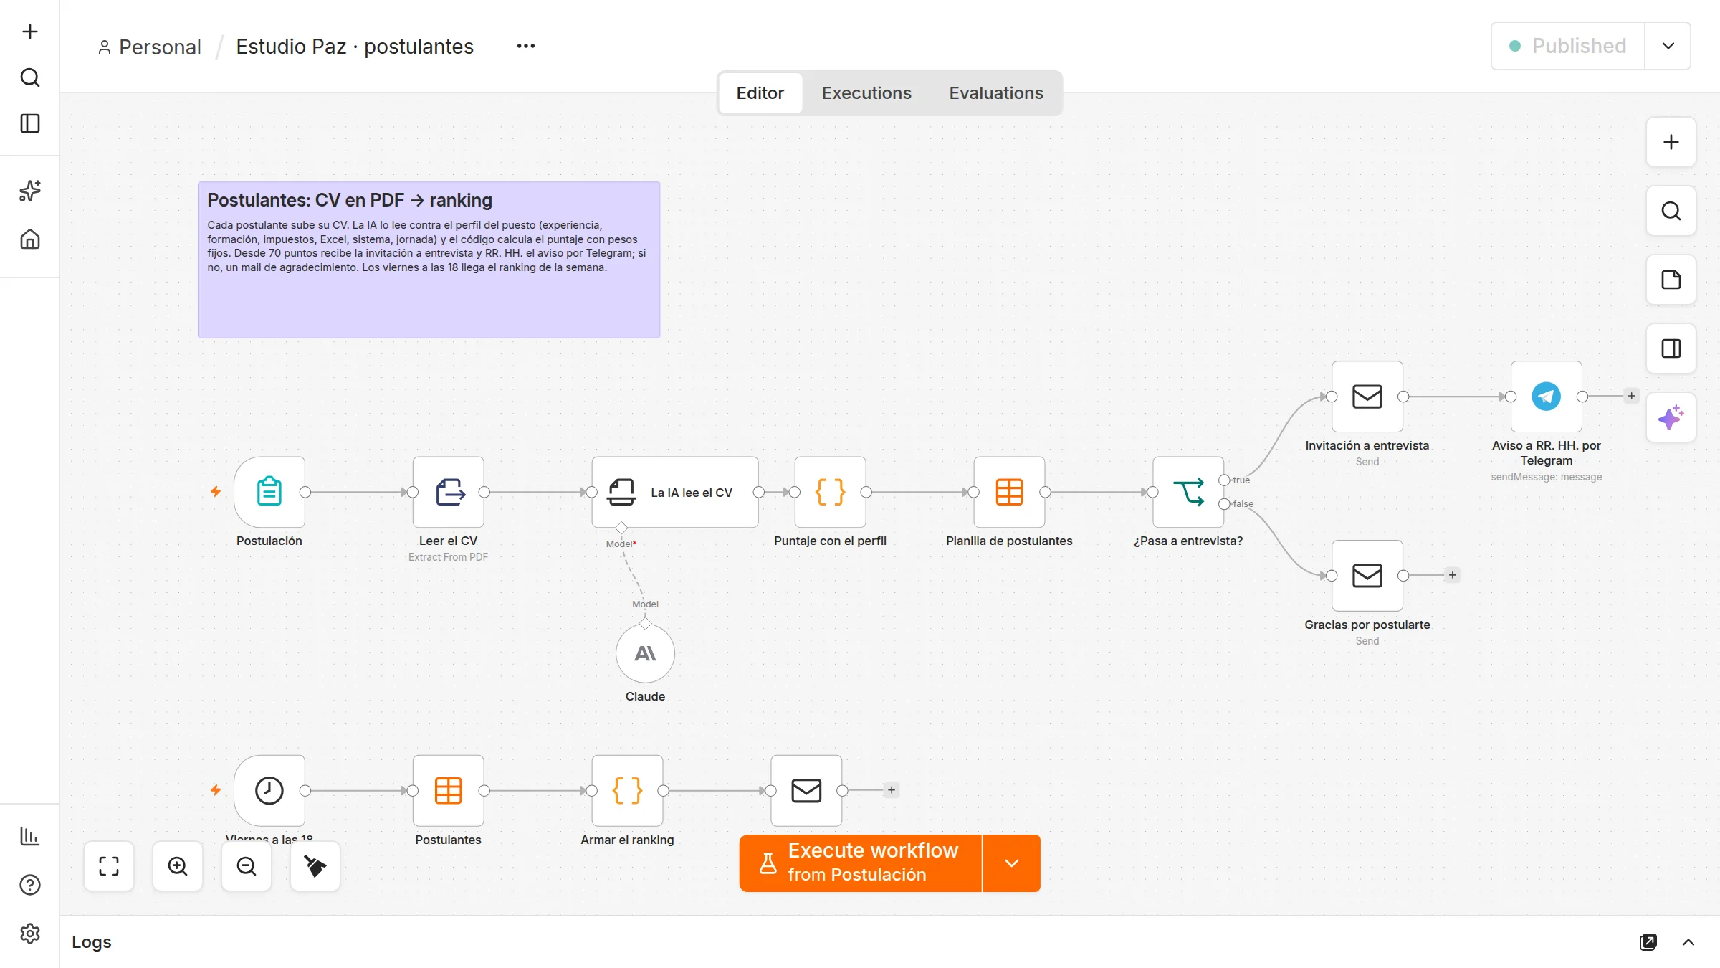Go to home icon in left sidebar
This screenshot has height=968, width=1720.
[30, 239]
